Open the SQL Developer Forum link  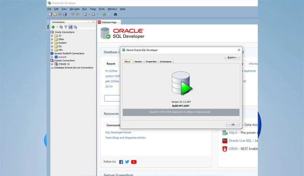click(x=118, y=132)
